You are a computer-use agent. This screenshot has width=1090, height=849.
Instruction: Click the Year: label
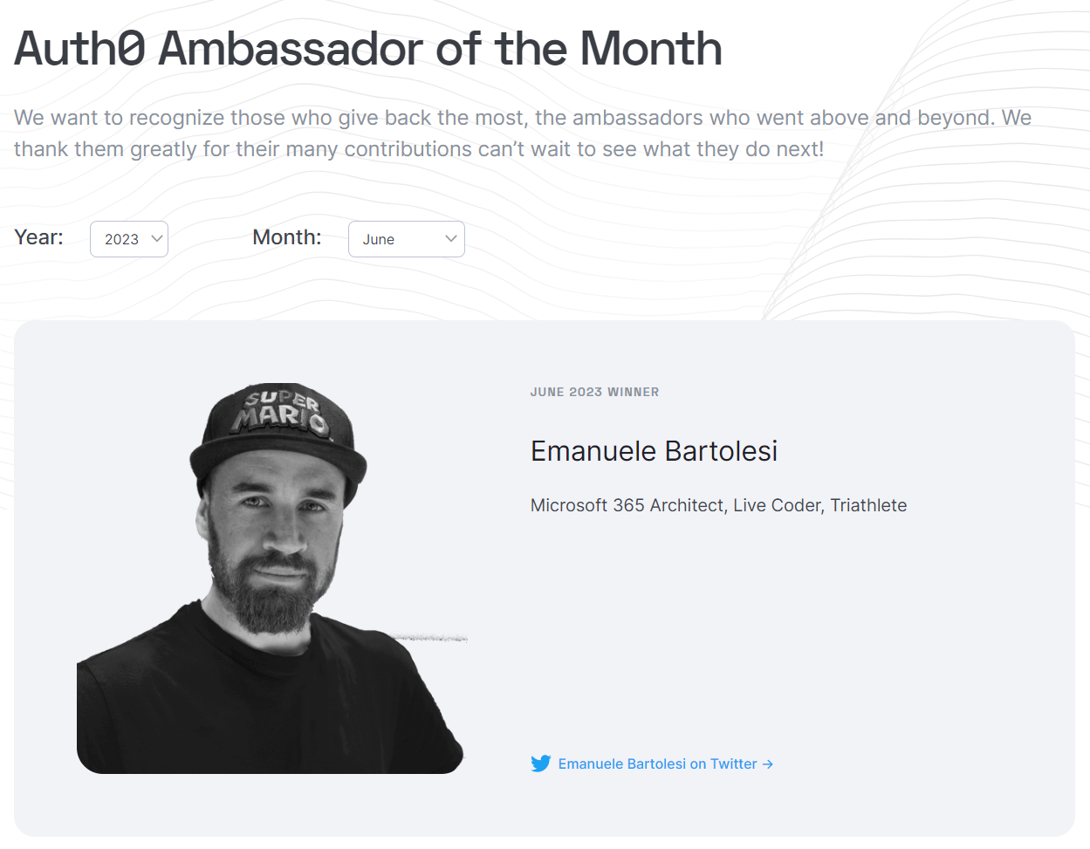[x=39, y=237]
